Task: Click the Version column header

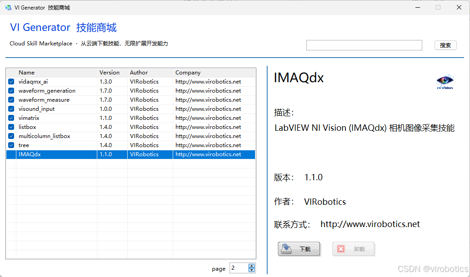Action: [110, 73]
